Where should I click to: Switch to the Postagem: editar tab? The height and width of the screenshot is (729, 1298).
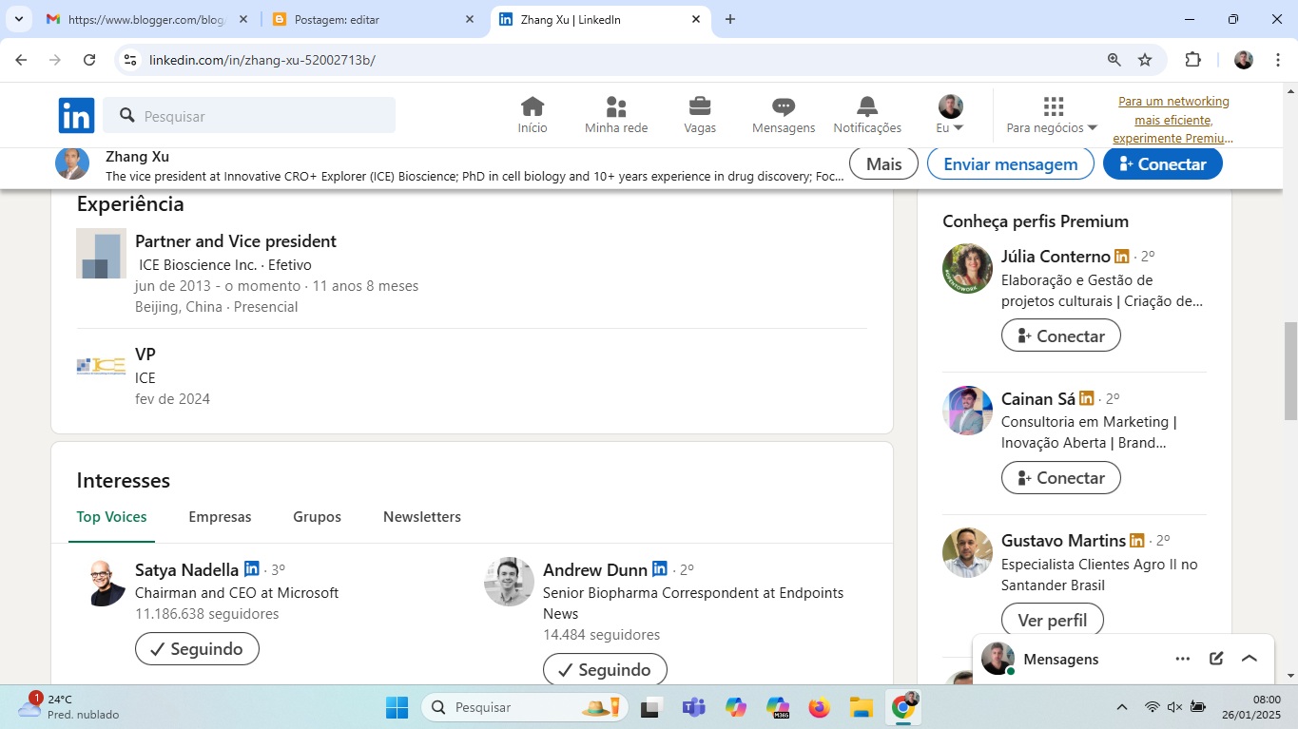(375, 19)
